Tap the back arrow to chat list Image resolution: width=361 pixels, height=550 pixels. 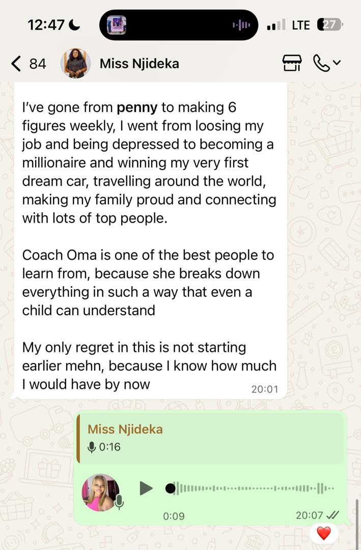(16, 64)
